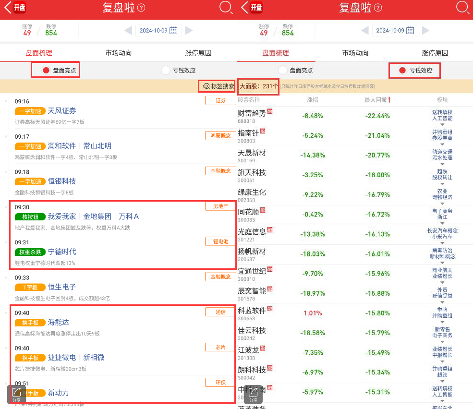Tap the red margin badge beside 财富趋势
Screen dimensions: 473x409
[270, 111]
